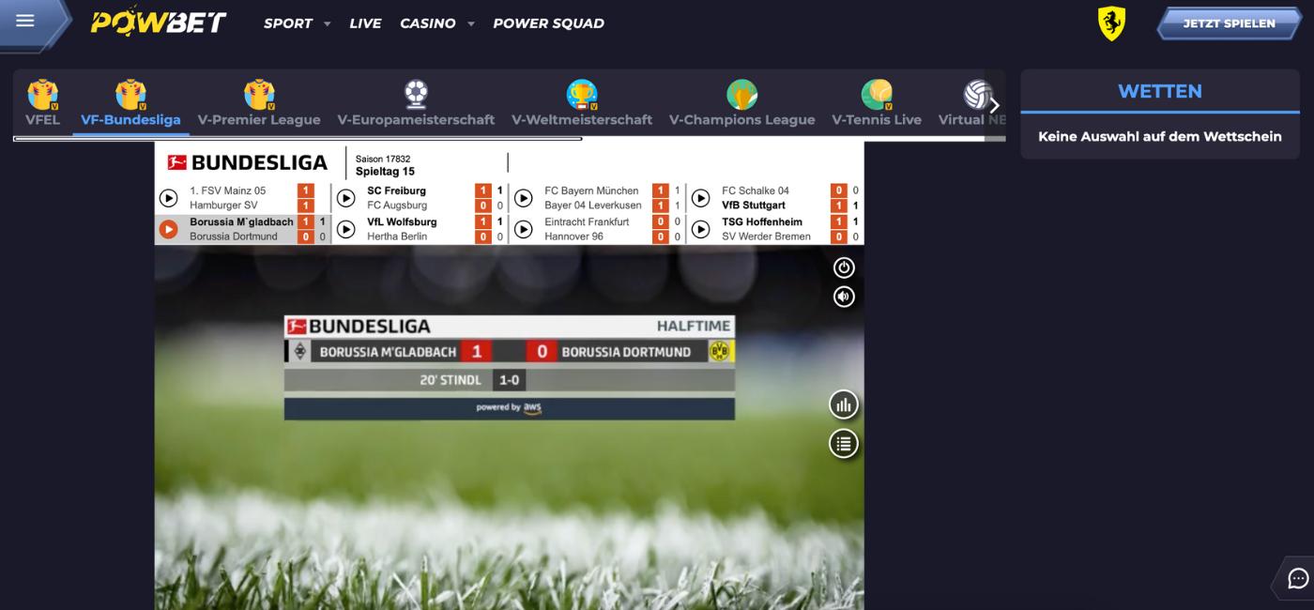Open the list view icon
The height and width of the screenshot is (610, 1314).
tap(844, 444)
